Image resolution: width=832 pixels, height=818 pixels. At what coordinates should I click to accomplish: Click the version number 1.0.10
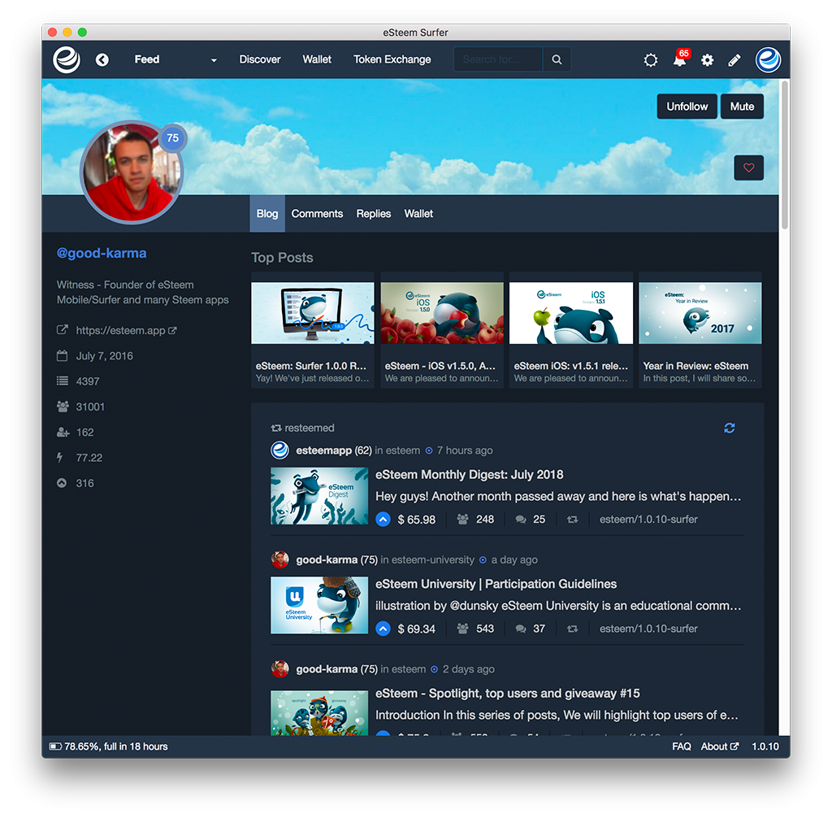(765, 746)
